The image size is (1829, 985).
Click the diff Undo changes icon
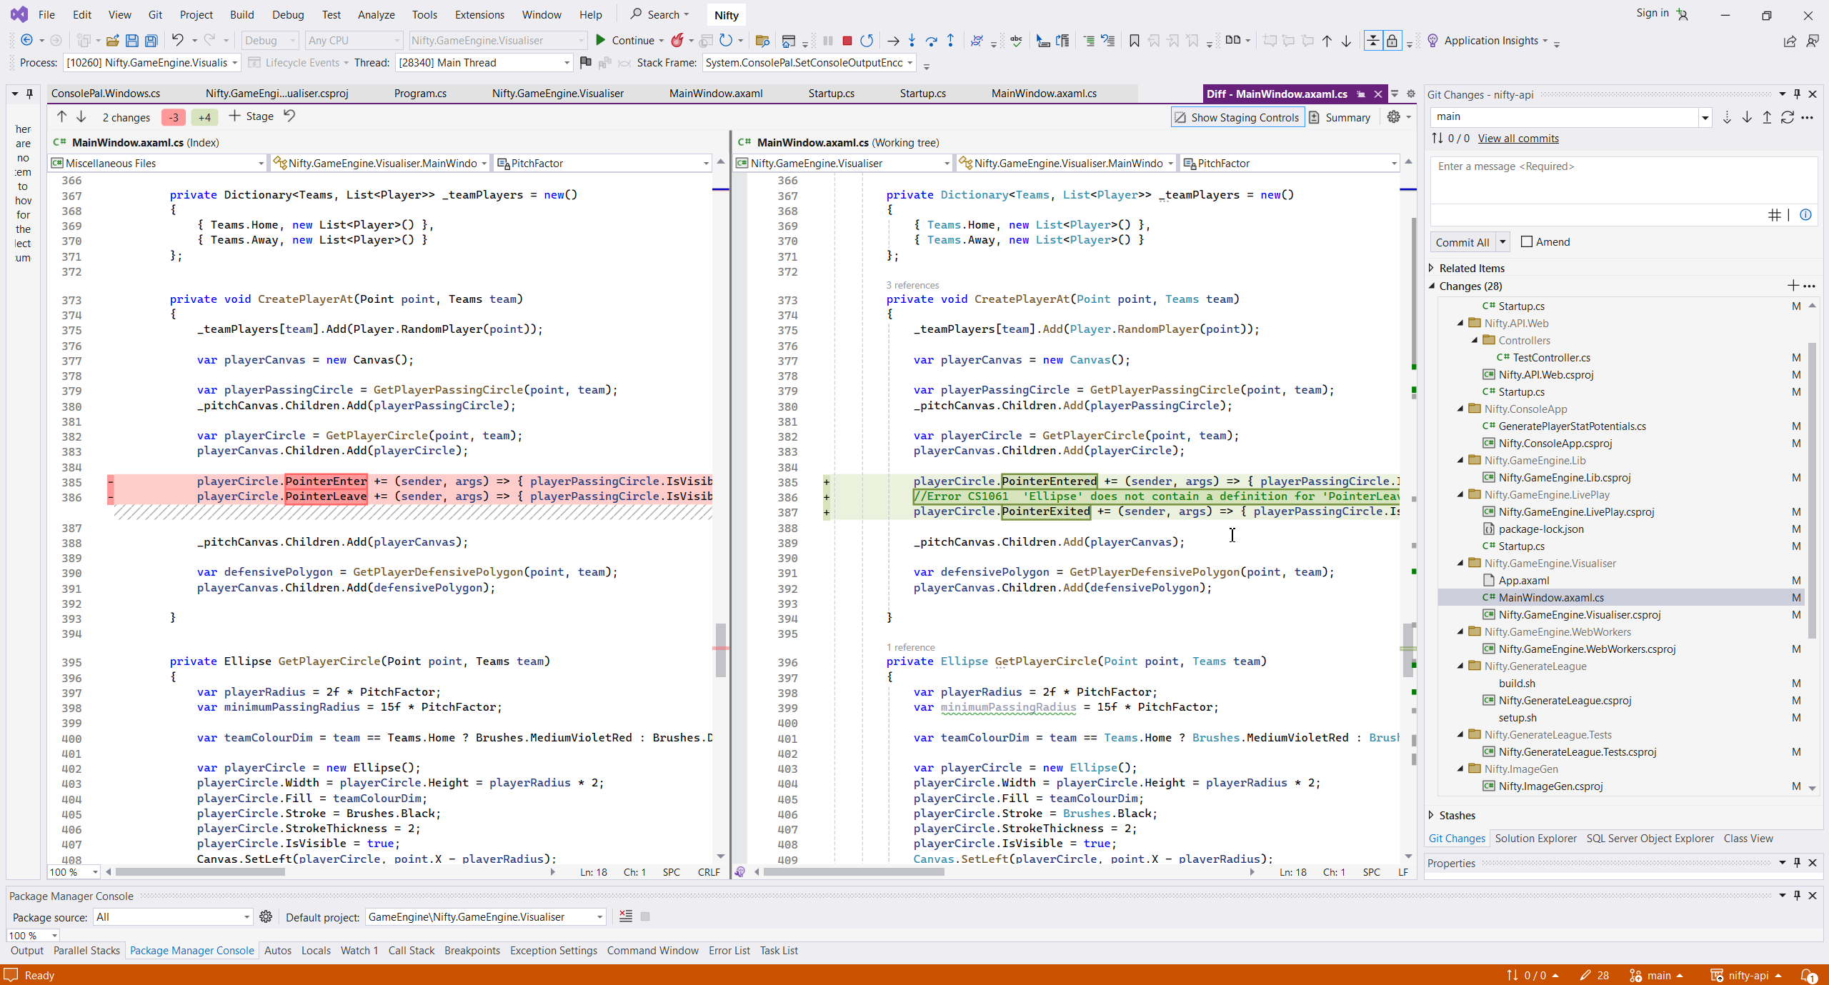(289, 116)
